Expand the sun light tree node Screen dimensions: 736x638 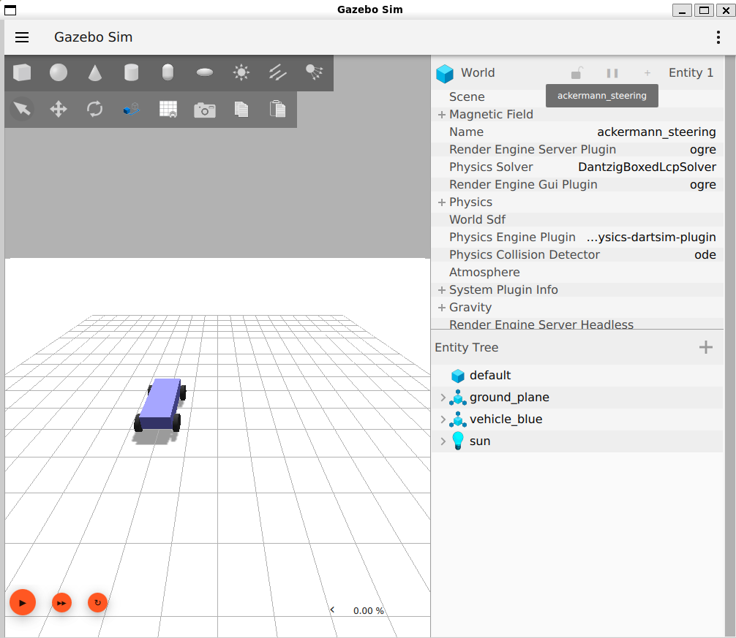click(443, 441)
